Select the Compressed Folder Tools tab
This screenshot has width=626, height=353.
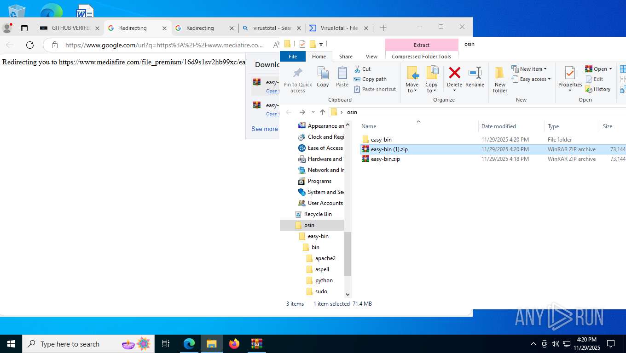tap(421, 57)
